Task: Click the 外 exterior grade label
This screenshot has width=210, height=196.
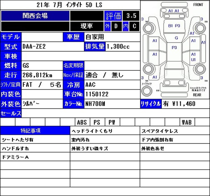Action: [108, 26]
